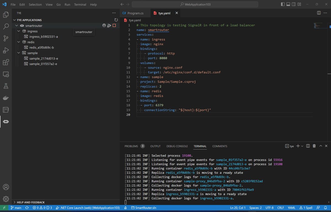This screenshot has width=331, height=212.
Task: Collapse the sample service node
Action: (19, 53)
